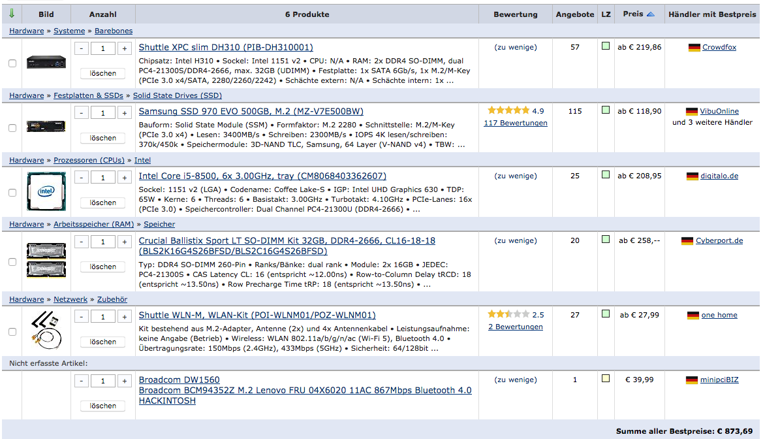This screenshot has width=763, height=439.
Task: Click German flag next to VibuOnline
Action: 692,112
